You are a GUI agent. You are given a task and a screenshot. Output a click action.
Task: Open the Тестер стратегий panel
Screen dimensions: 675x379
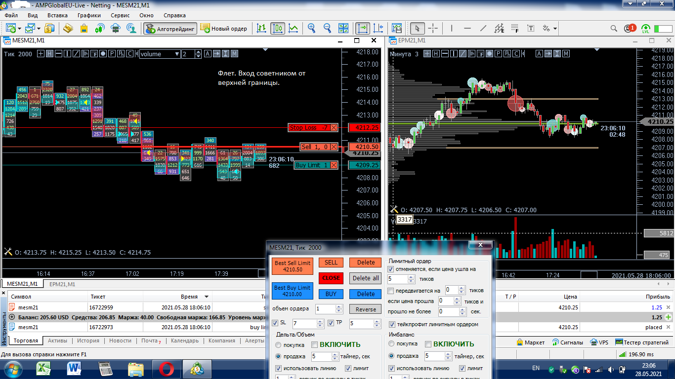(642, 342)
